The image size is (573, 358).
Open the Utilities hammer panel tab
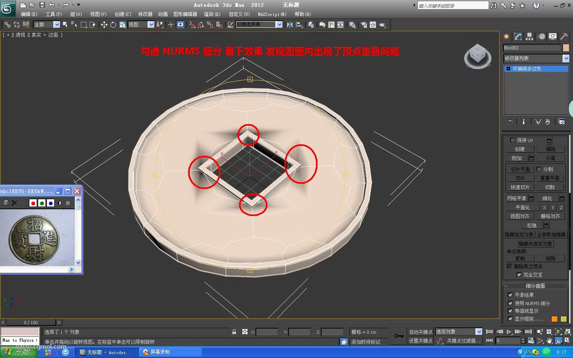564,37
